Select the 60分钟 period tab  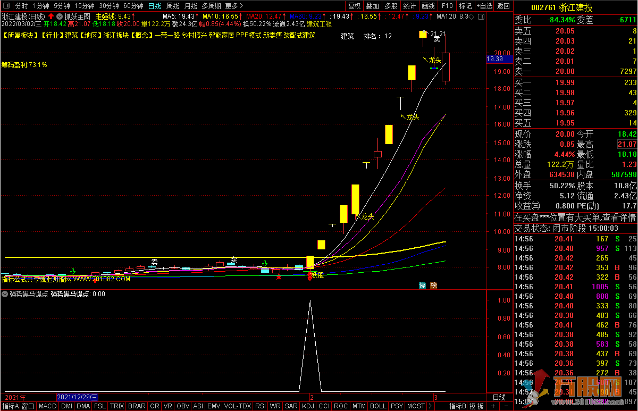(x=133, y=6)
